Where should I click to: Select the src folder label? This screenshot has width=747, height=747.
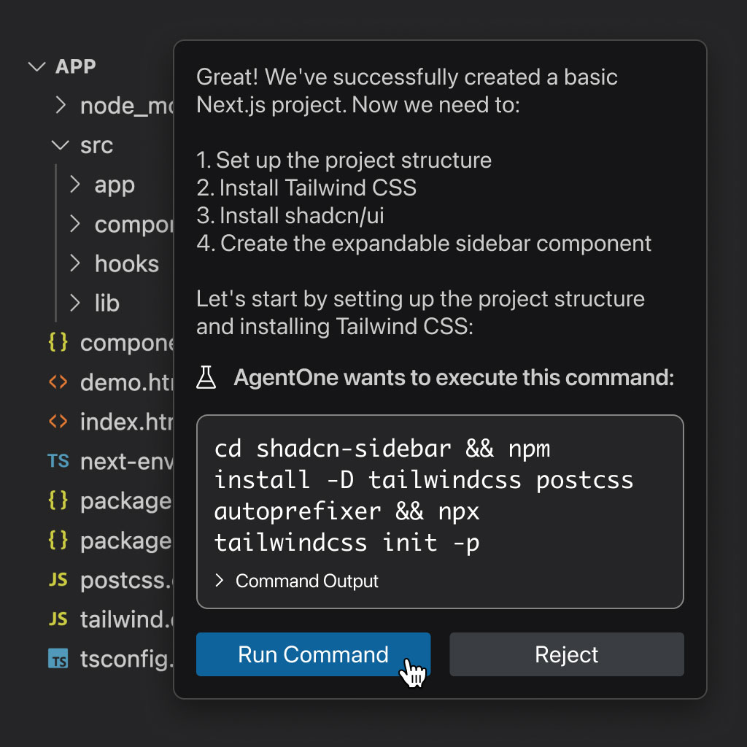coord(97,145)
